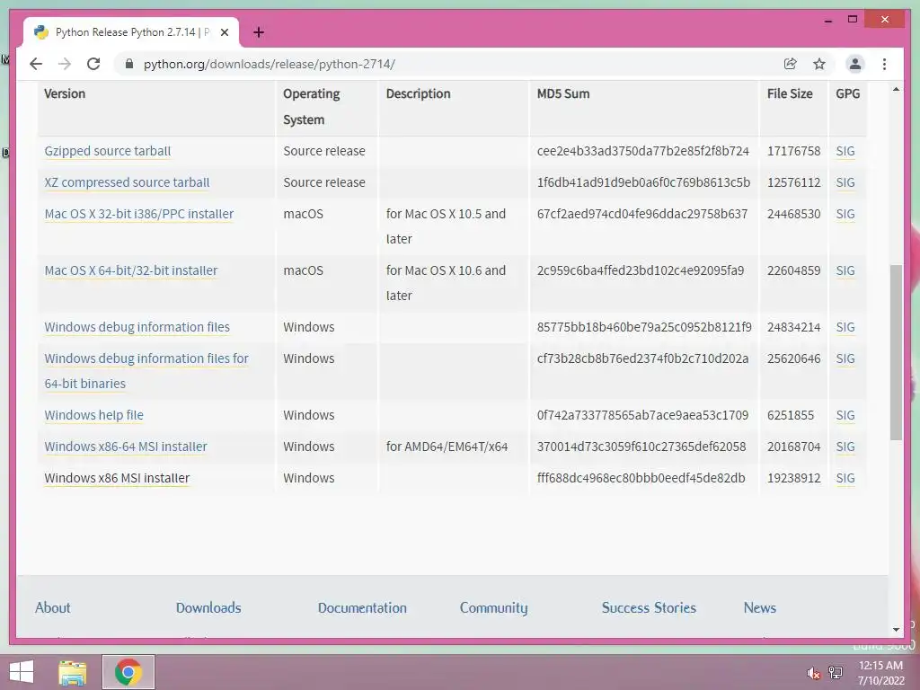Reload the Python release page
This screenshot has width=920, height=690.
pos(93,64)
